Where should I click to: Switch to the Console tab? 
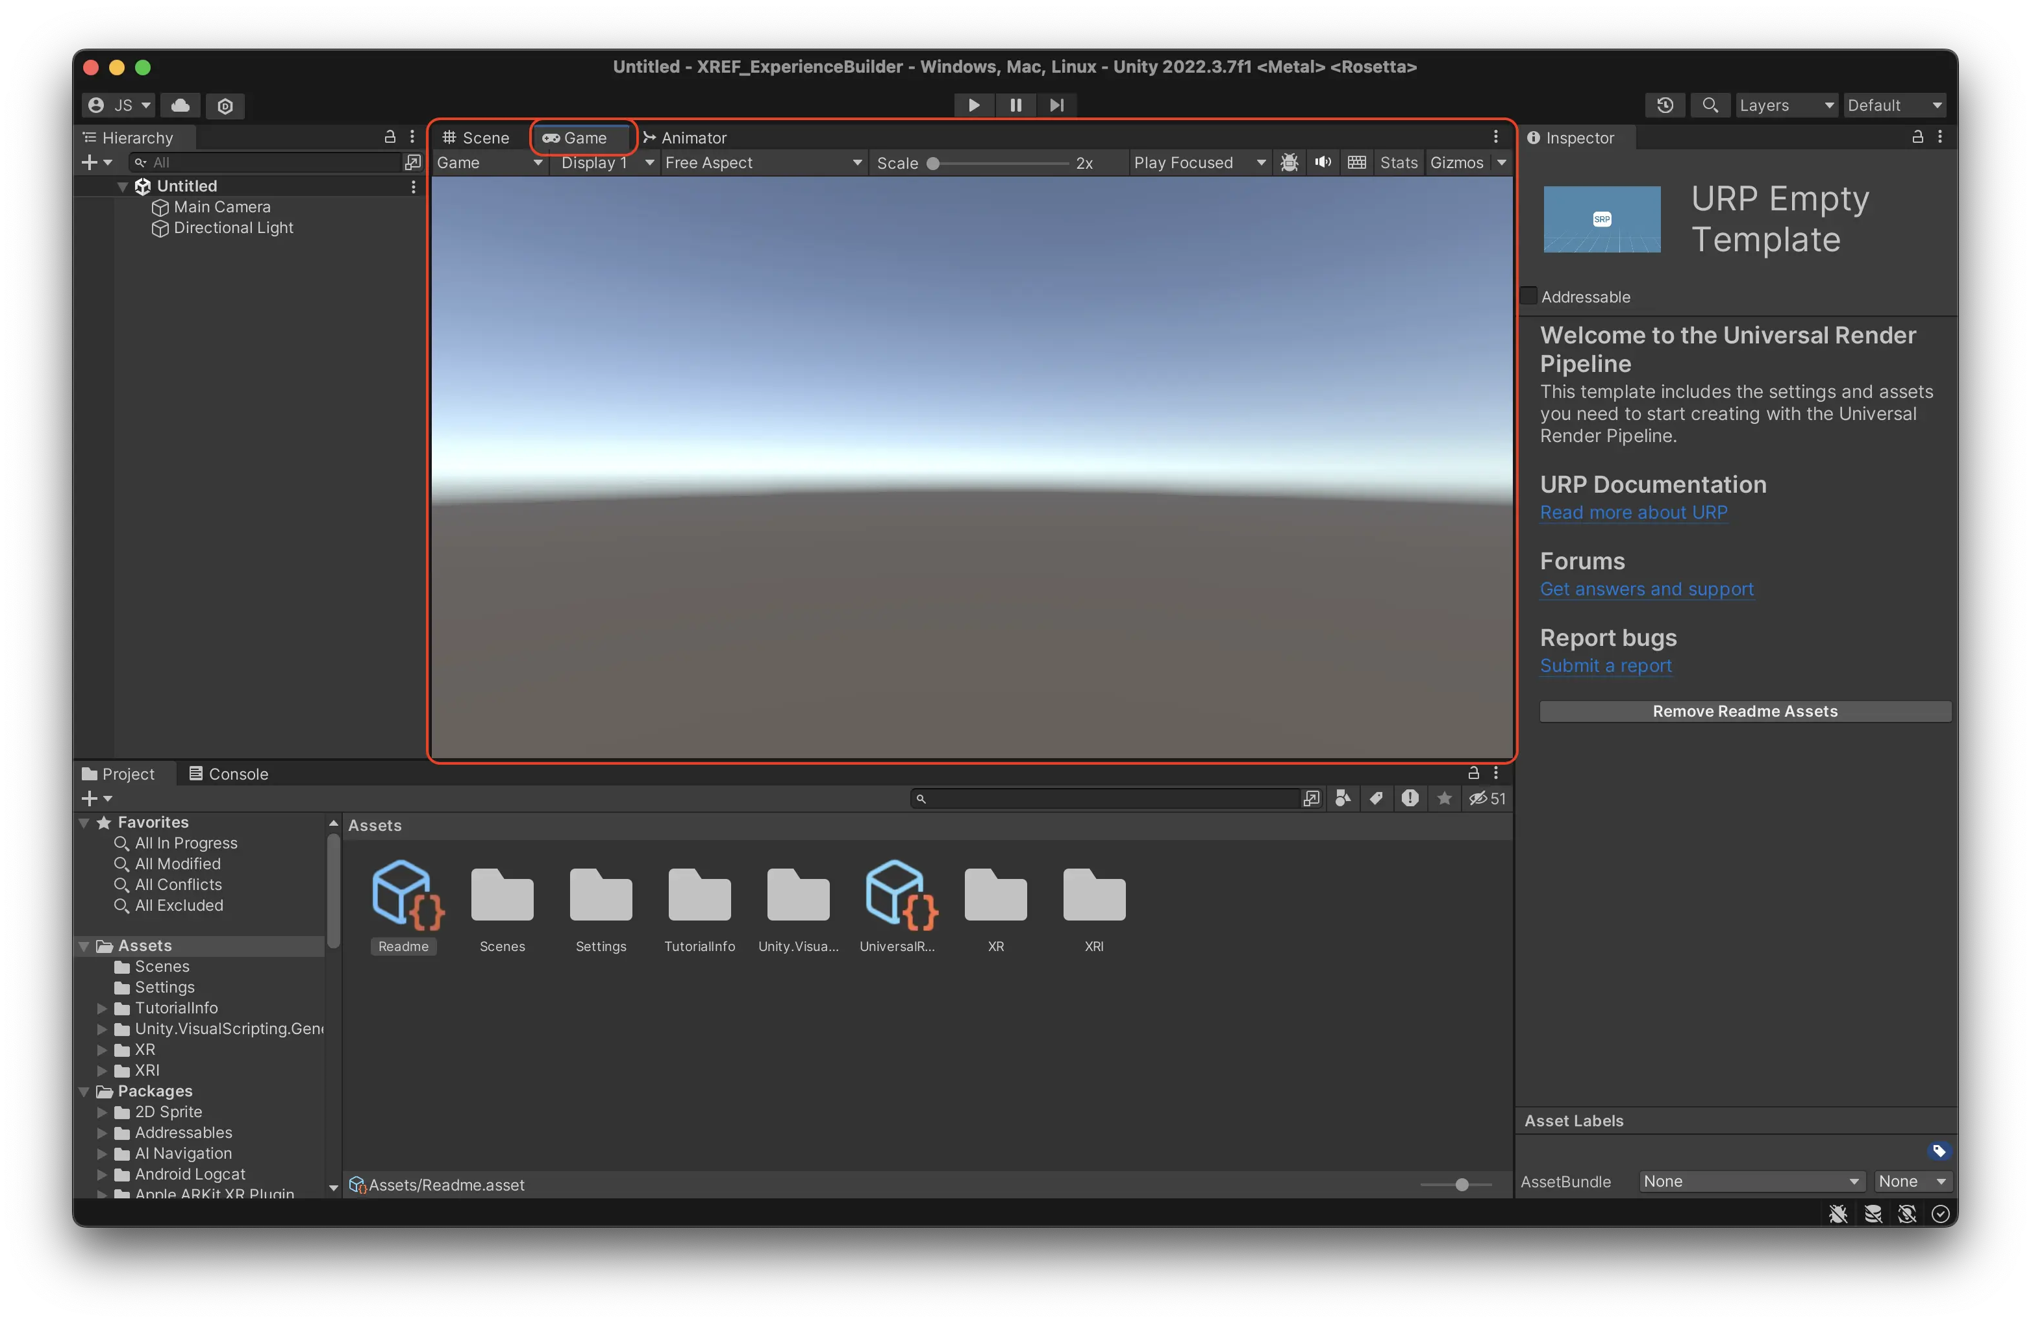229,774
